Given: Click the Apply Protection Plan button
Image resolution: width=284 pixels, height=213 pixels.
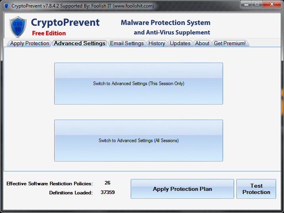Looking at the screenshot, I should point(182,189).
